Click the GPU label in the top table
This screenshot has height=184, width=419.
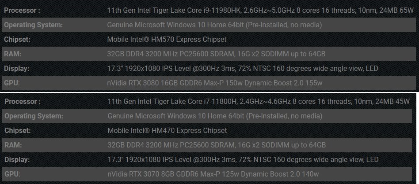click(x=12, y=83)
